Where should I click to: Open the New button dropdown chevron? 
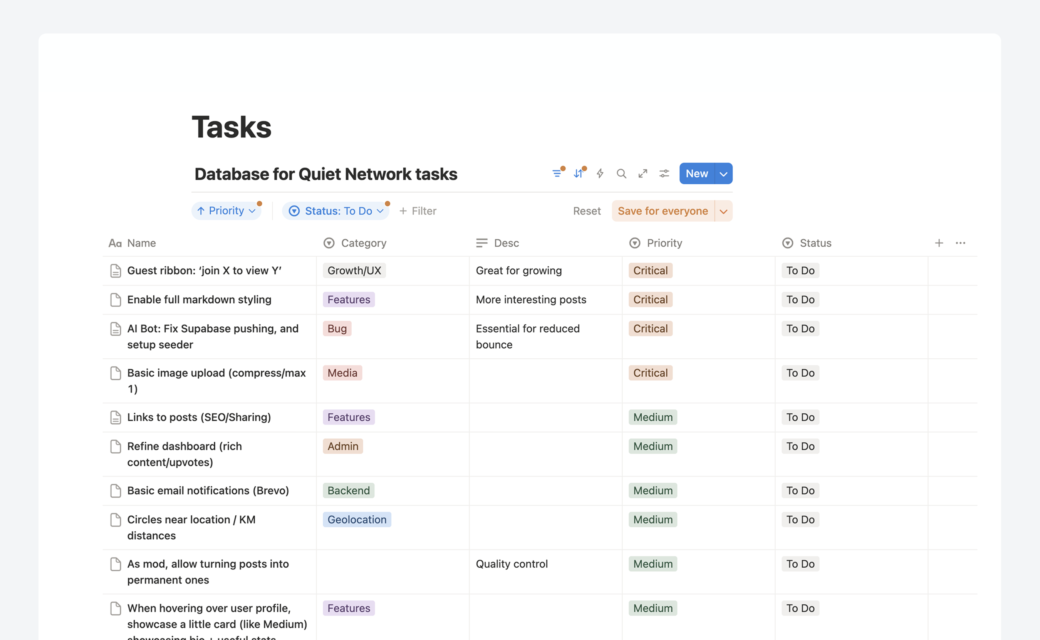point(723,174)
